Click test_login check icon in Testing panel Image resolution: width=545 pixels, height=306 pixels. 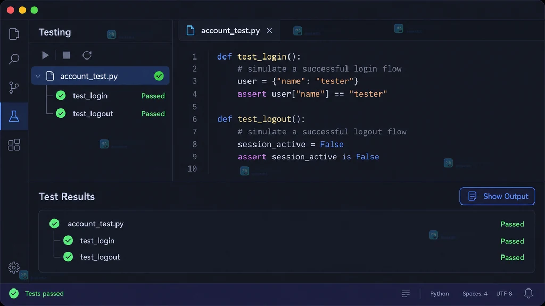[x=61, y=96]
